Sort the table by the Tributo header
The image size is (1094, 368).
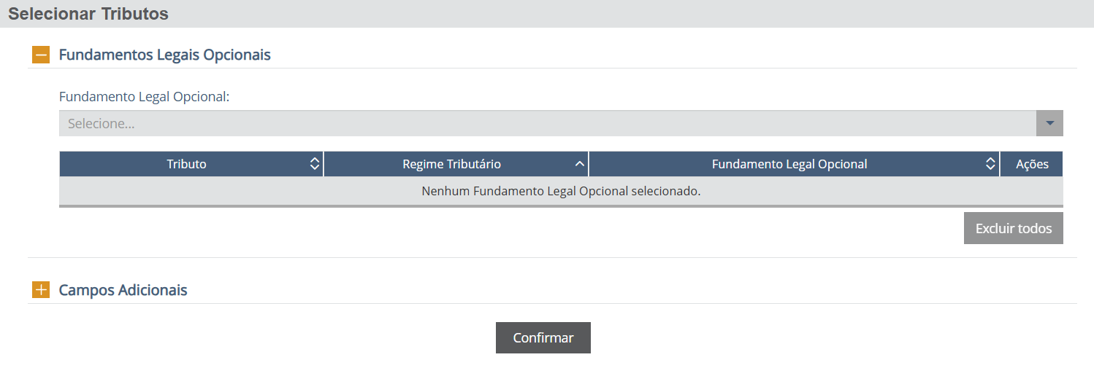(x=186, y=164)
